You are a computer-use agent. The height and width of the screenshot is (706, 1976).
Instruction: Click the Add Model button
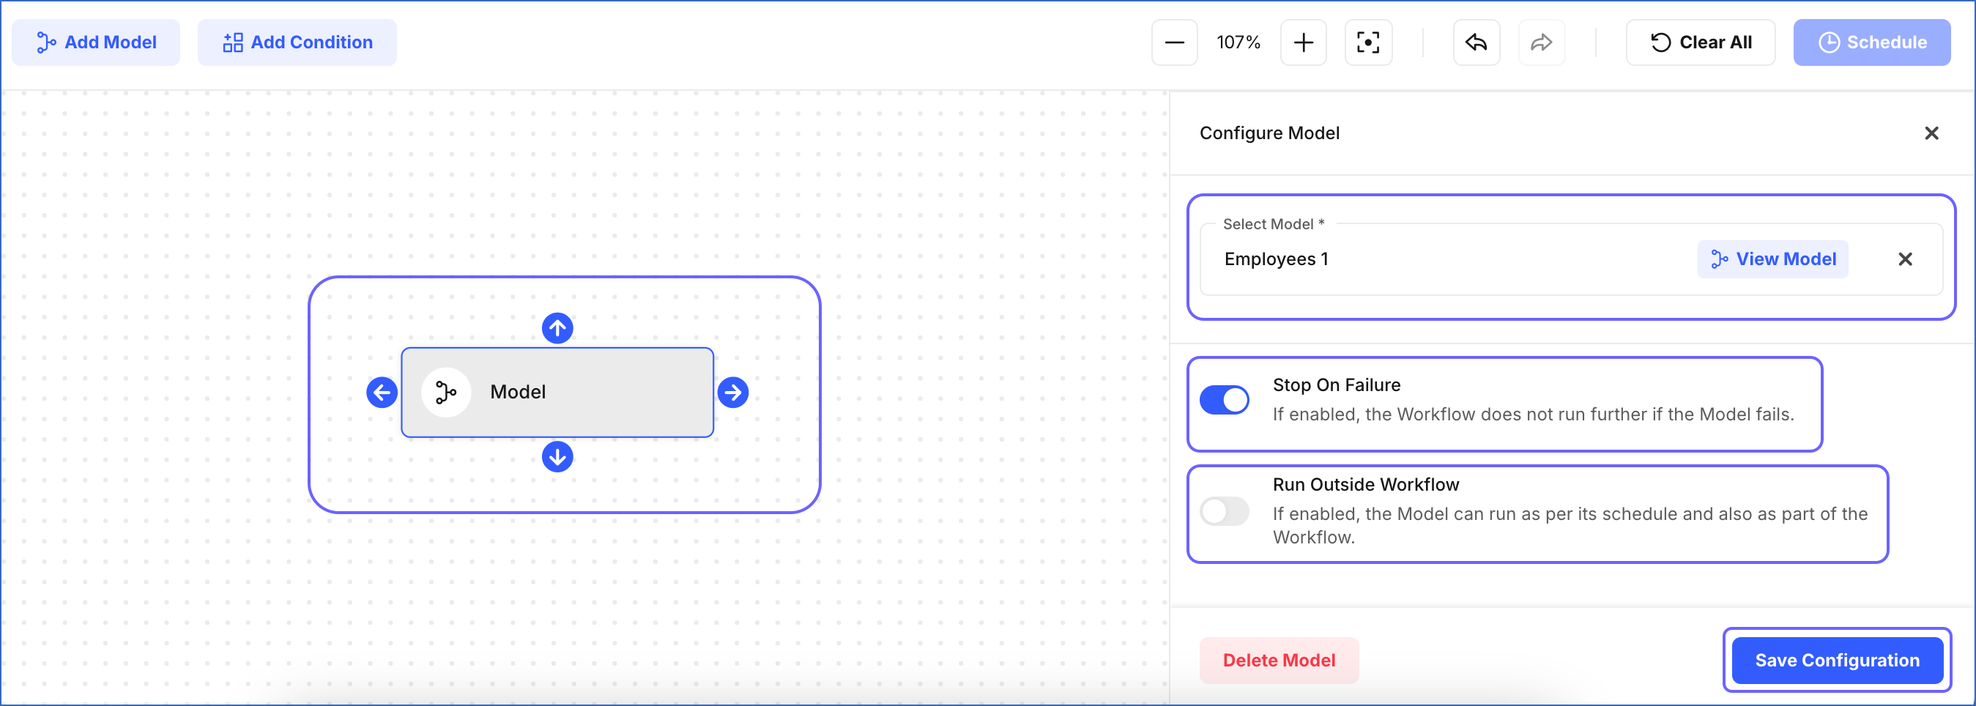coord(95,42)
